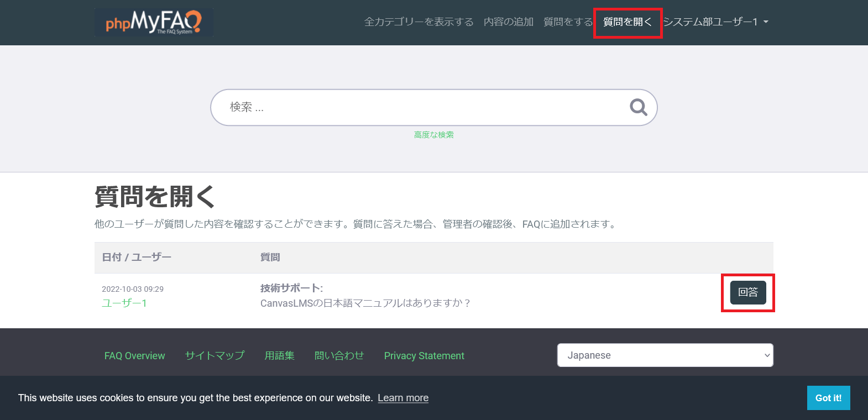Image resolution: width=868 pixels, height=420 pixels.
Task: Expand the Japanese language selector
Action: [x=665, y=355]
